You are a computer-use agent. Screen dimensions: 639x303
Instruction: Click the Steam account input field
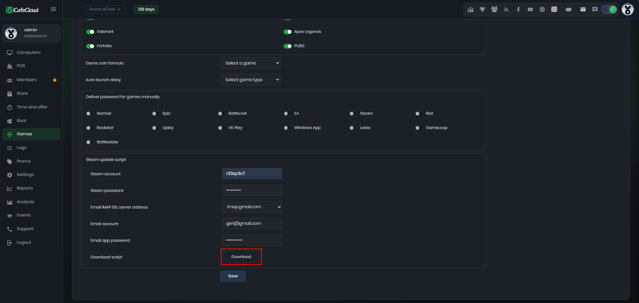252,174
